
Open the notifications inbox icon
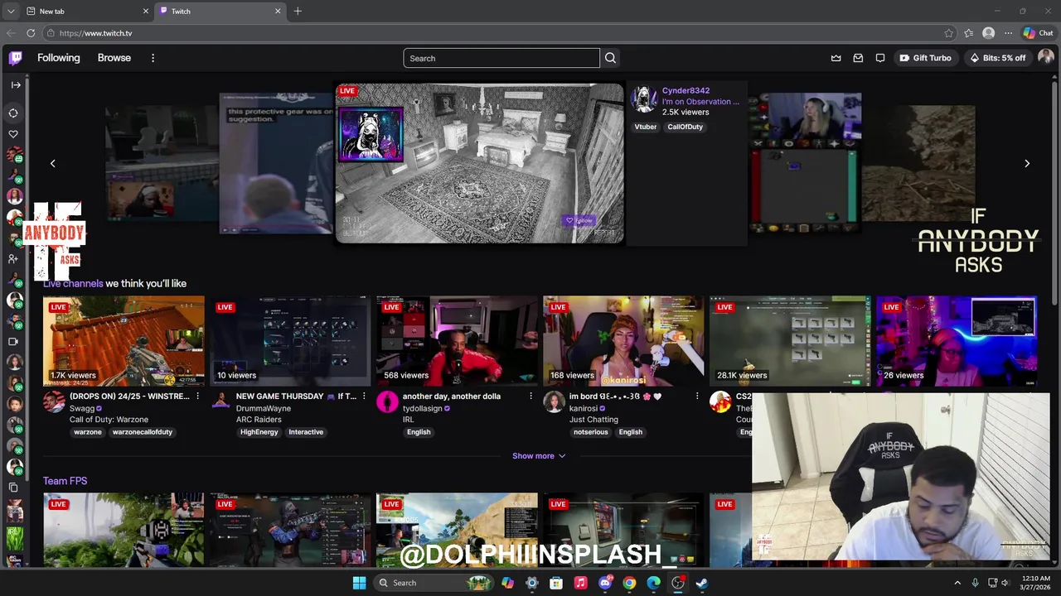click(x=858, y=58)
